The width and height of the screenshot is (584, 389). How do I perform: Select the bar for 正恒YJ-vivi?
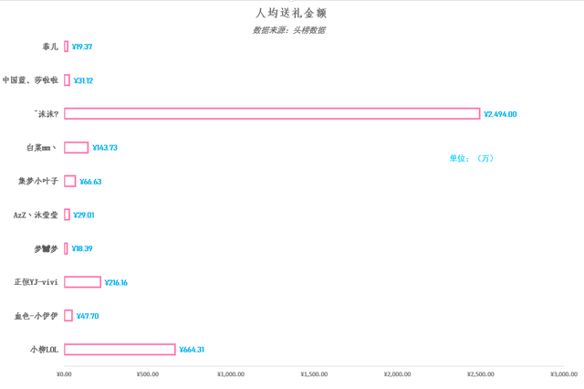(82, 282)
